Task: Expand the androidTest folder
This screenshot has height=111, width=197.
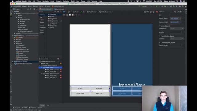Action: coord(18,19)
